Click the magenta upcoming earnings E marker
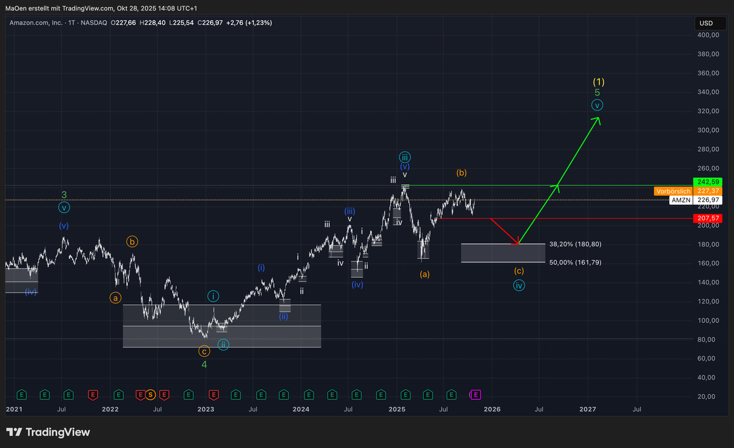The height and width of the screenshot is (448, 734). [x=476, y=395]
